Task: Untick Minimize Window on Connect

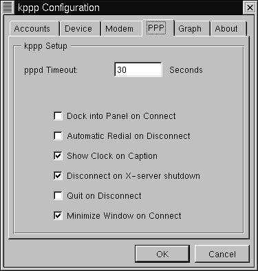Action: [x=58, y=216]
